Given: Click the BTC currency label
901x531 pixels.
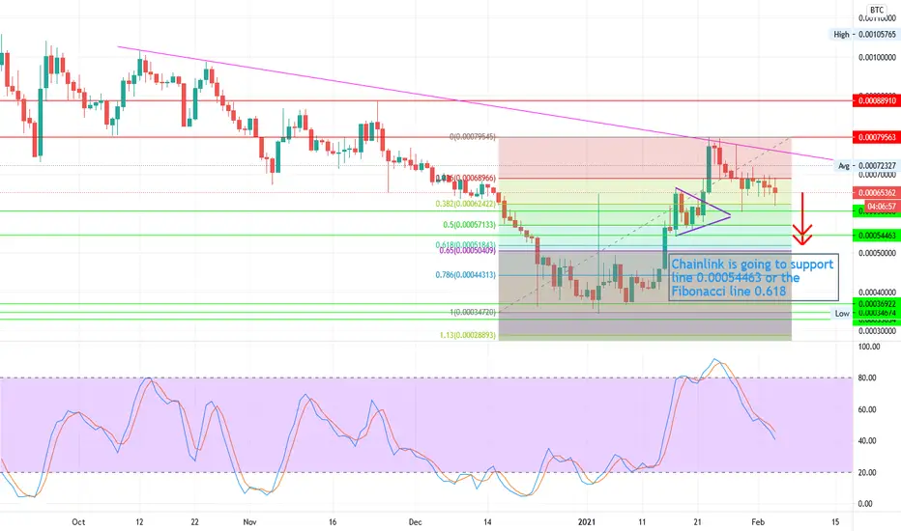Looking at the screenshot, I should 876,10.
